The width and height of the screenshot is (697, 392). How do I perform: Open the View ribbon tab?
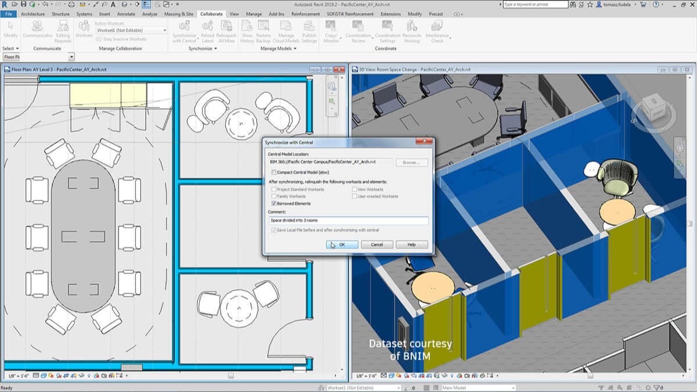(234, 13)
